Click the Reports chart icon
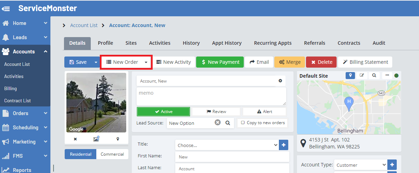Screen dimensions: 419x173 pos(6,170)
